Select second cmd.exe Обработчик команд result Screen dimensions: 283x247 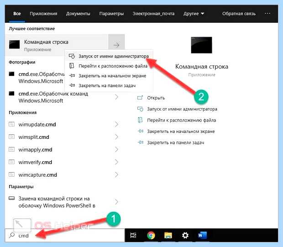point(64,97)
